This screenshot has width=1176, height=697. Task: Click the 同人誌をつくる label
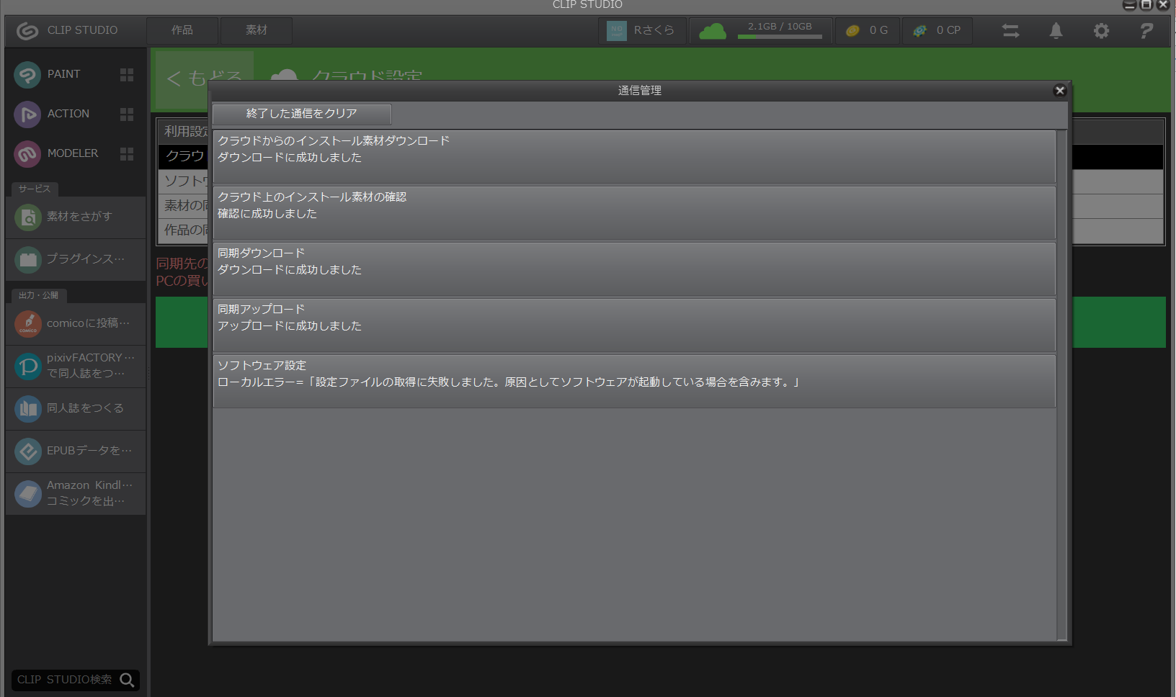click(85, 408)
